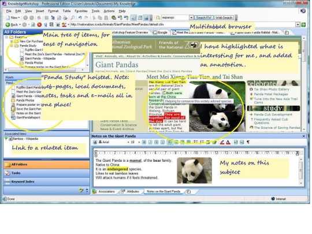Click the print preview page icon
The width and height of the screenshot is (312, 234).
pos(59,18)
